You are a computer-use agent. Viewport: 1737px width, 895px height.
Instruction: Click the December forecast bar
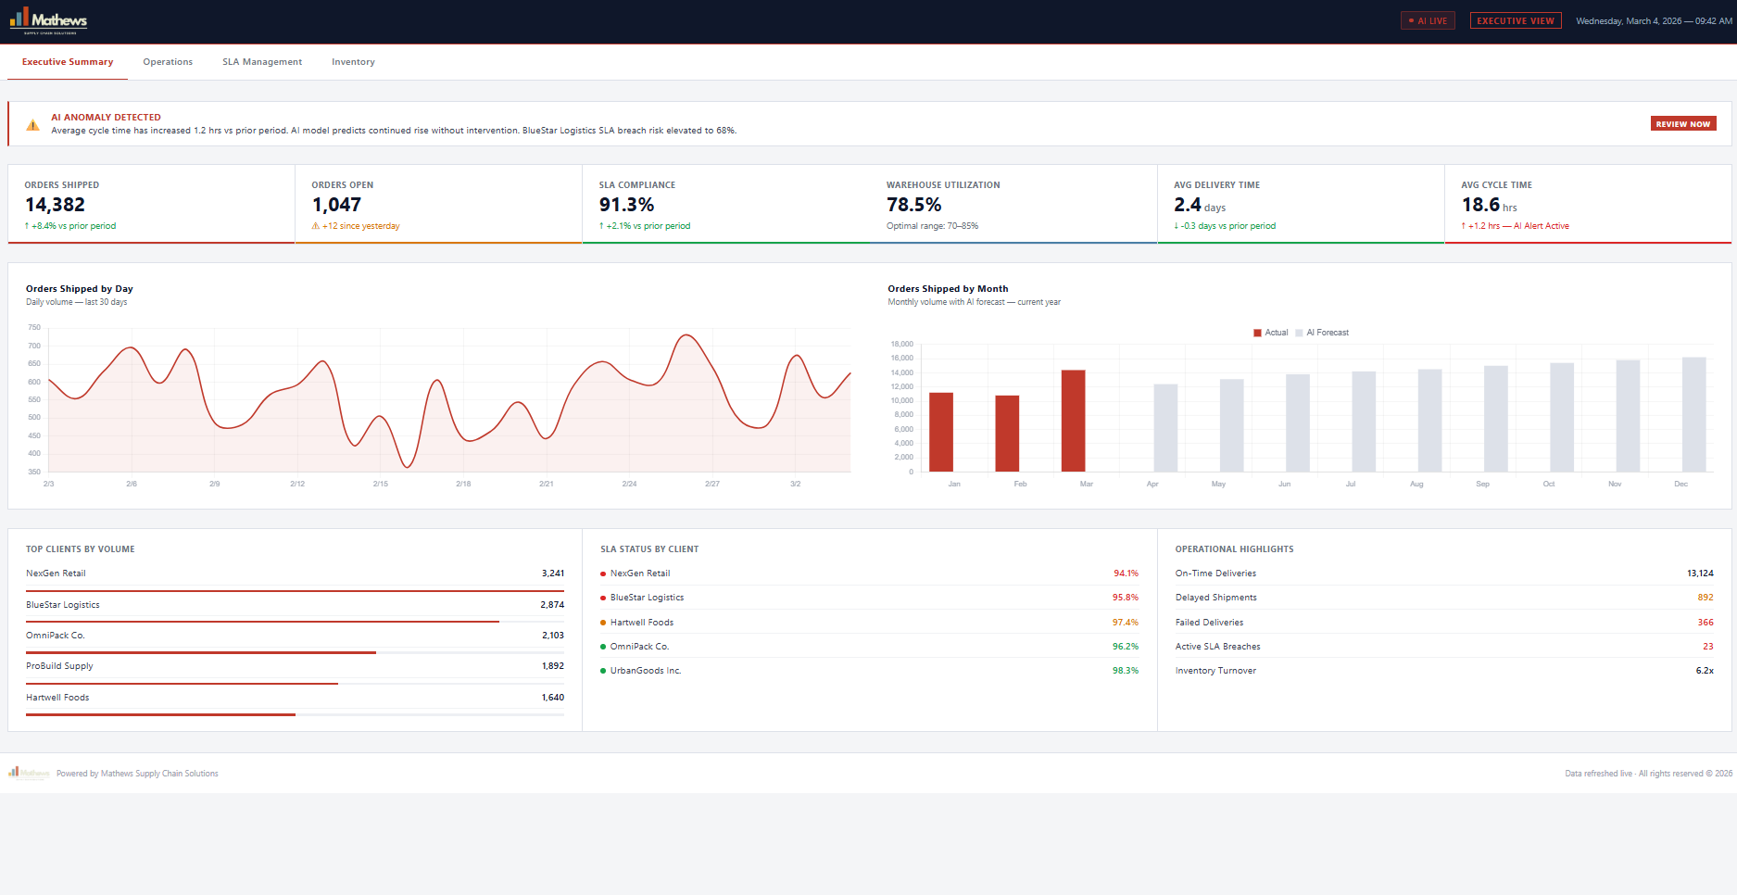point(1694,414)
